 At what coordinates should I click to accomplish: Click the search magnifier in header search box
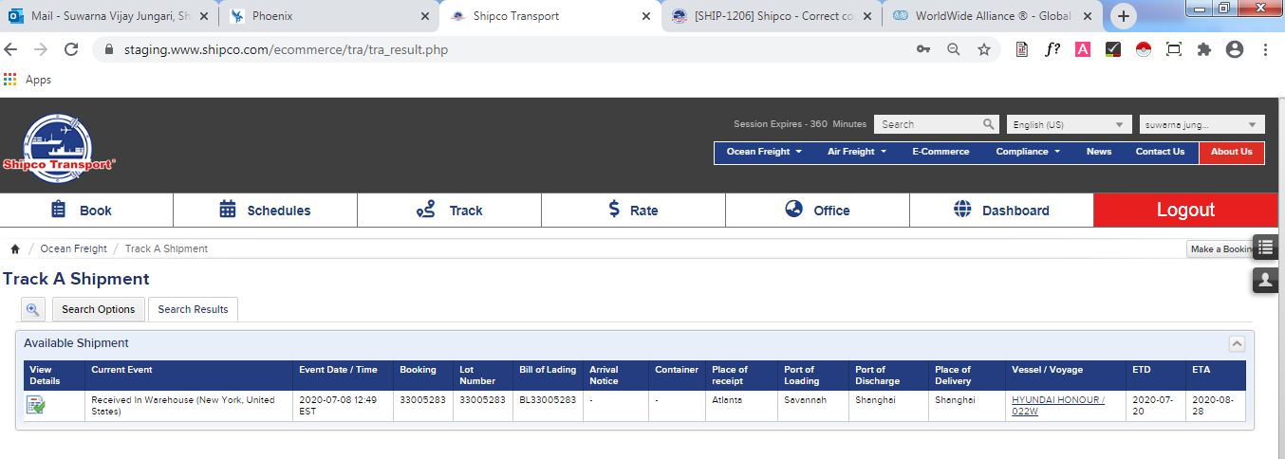click(x=989, y=124)
